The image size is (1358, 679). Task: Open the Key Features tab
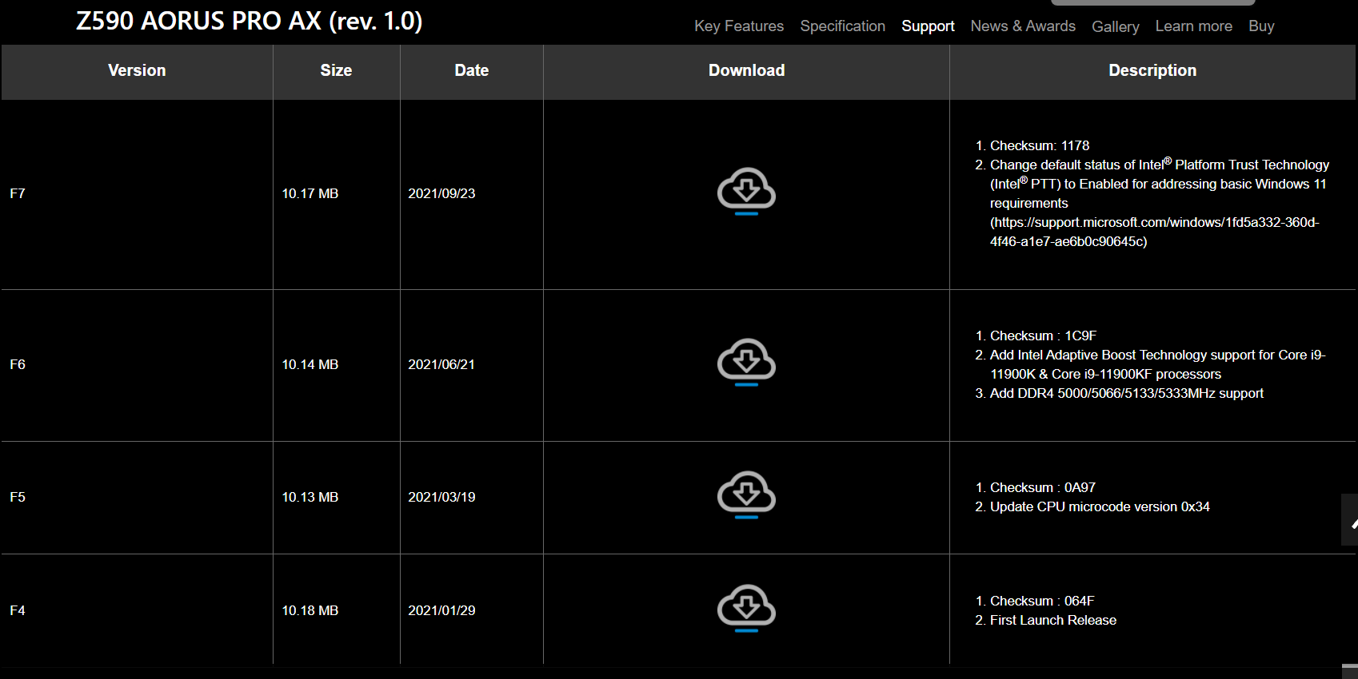pos(739,26)
